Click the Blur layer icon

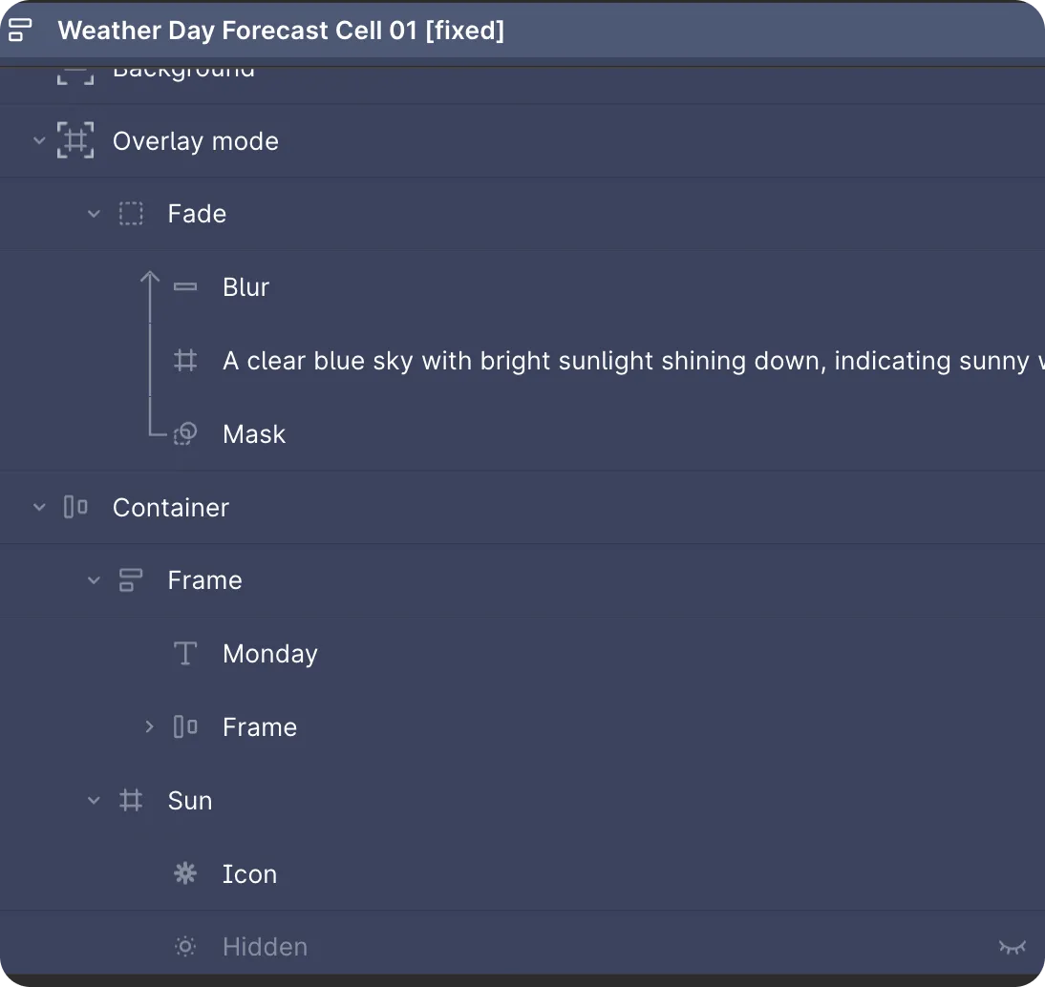pos(185,286)
